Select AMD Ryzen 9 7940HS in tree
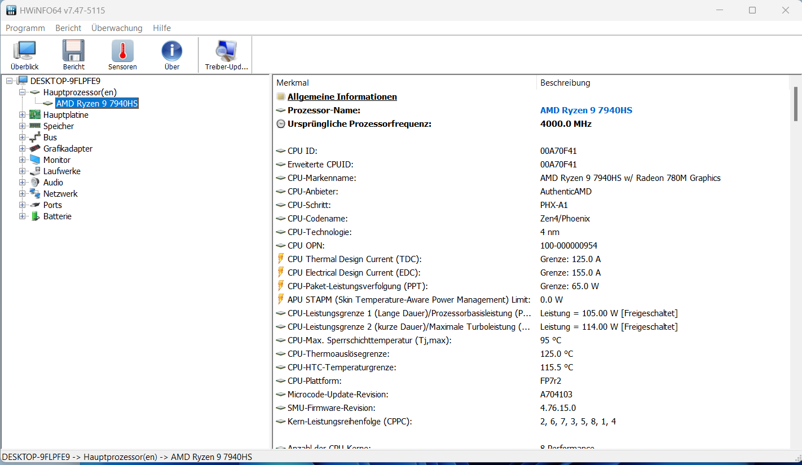The image size is (802, 465). click(x=97, y=103)
